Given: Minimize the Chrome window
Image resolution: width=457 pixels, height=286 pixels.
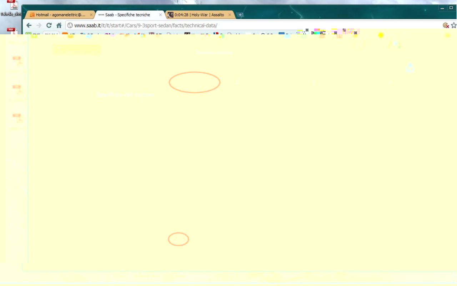Looking at the screenshot, I should [x=442, y=8].
